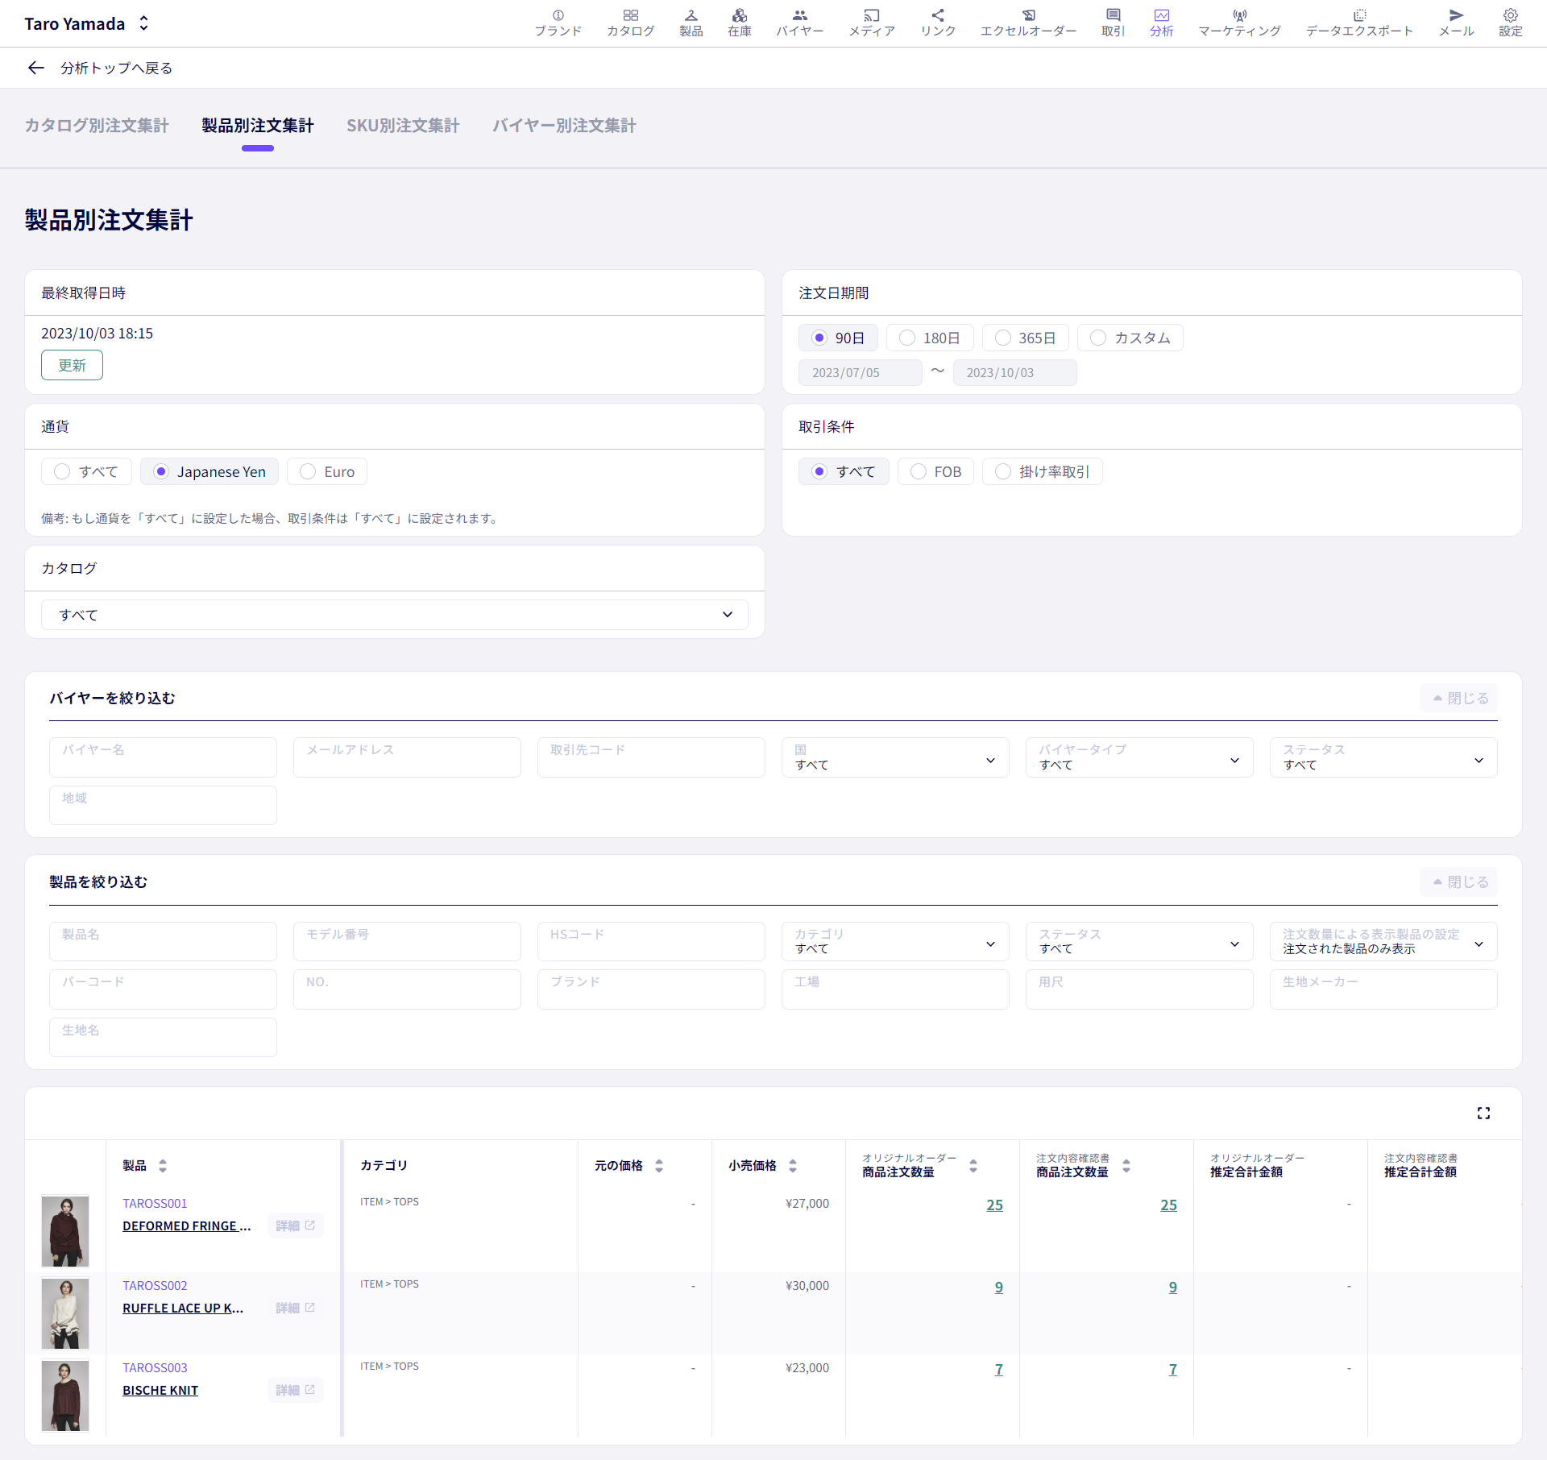Select FOB trade condition
Viewport: 1547px width, 1460px height.
tap(935, 471)
